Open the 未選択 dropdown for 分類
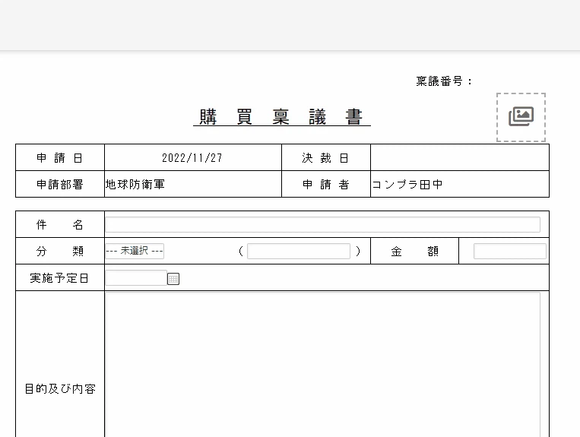The width and height of the screenshot is (580, 437). pyautogui.click(x=135, y=251)
